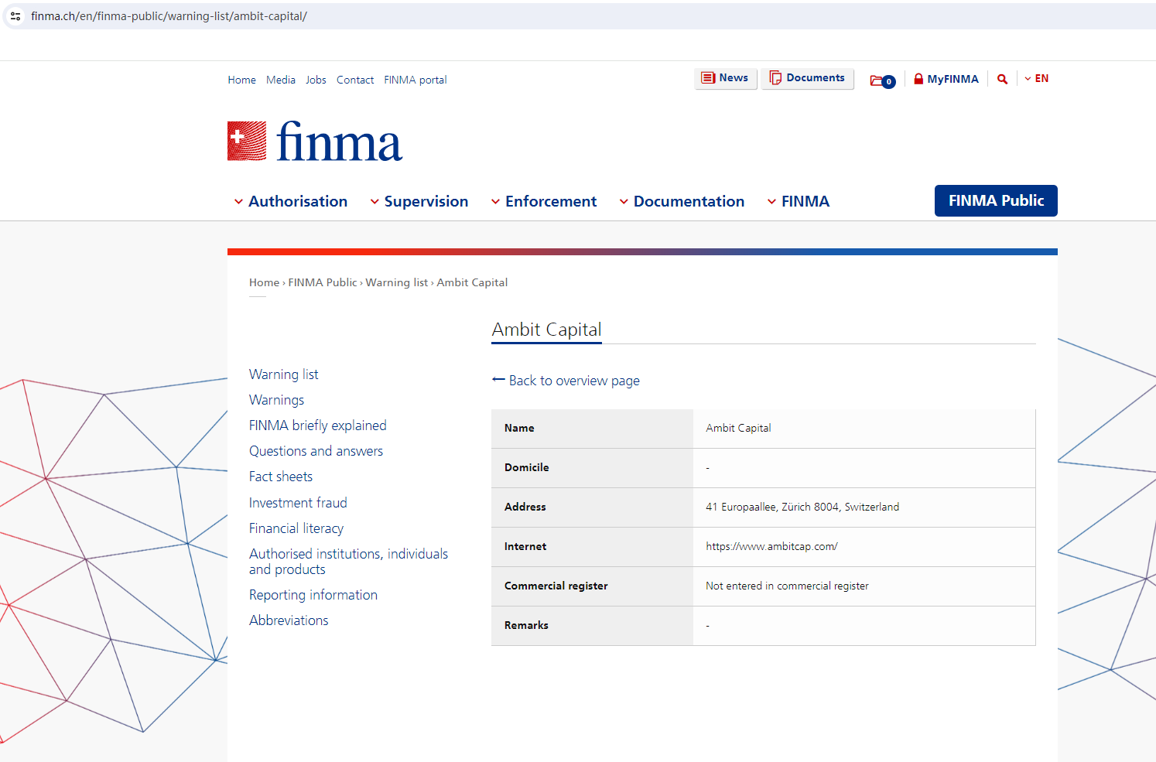The width and height of the screenshot is (1156, 762).
Task: Select the FINMA Public tab
Action: tap(995, 201)
